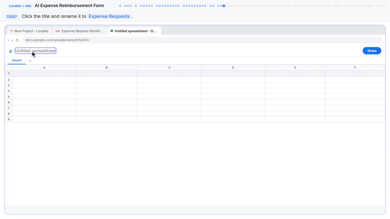Click the blue Share button

click(x=372, y=51)
